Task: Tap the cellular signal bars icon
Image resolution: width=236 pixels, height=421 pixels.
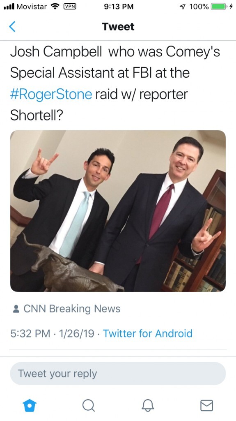Action: click(9, 7)
